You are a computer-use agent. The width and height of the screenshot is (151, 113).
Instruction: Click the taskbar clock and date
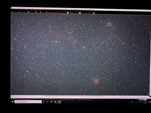pos(145,102)
